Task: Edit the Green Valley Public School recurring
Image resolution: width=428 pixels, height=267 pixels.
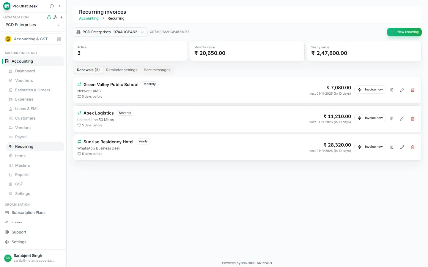Action: [402, 90]
